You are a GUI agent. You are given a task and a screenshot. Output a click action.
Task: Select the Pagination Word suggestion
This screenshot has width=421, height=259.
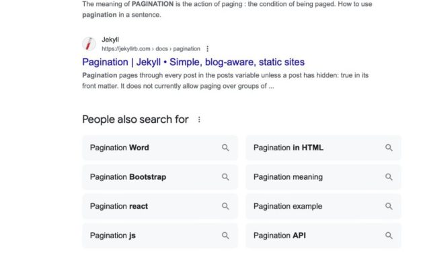160,148
